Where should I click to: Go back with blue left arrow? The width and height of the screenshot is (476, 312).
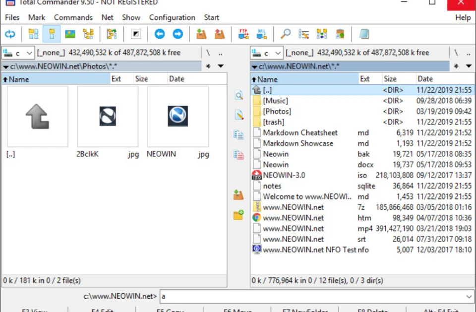tap(160, 34)
